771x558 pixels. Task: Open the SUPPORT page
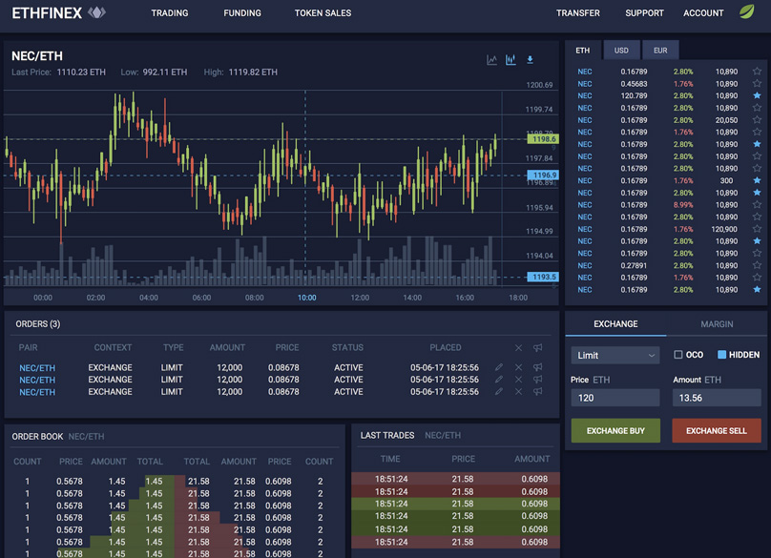[644, 13]
